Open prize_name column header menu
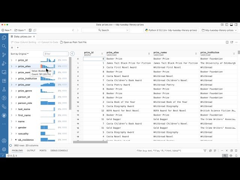 196,54
